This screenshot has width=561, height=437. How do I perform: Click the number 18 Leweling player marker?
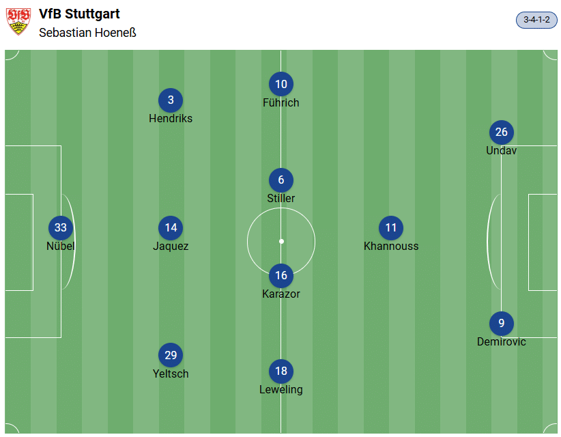coord(281,371)
